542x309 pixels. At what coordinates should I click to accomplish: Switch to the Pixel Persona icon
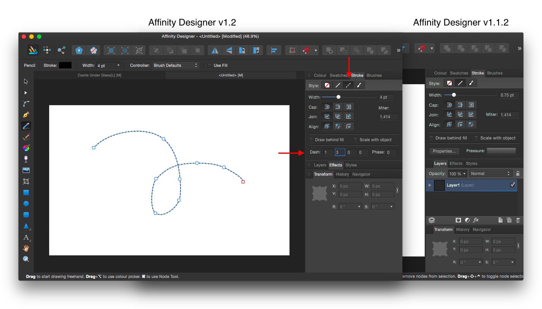[x=47, y=50]
